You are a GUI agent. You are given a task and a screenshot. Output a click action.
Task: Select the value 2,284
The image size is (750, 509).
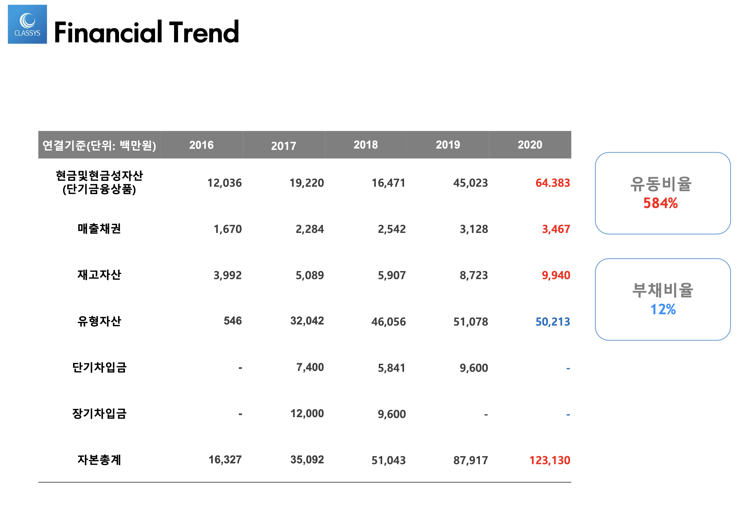(x=310, y=229)
